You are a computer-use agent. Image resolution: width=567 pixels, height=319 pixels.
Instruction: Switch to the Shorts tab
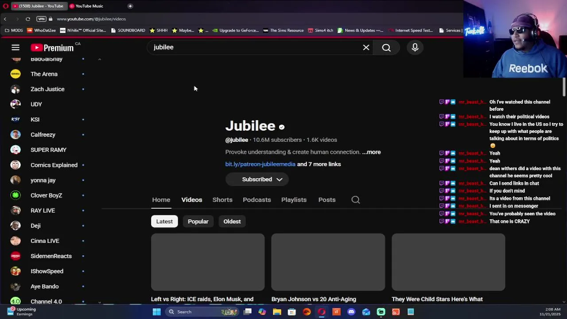[x=222, y=200]
